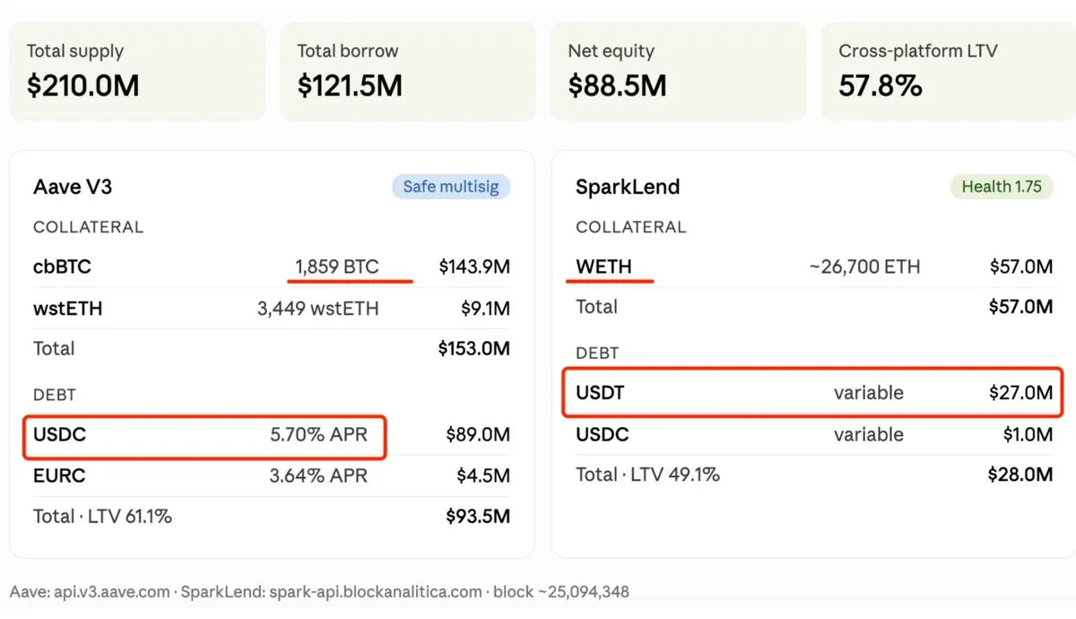The height and width of the screenshot is (619, 1076).
Task: Click the Net equity label
Action: point(612,51)
